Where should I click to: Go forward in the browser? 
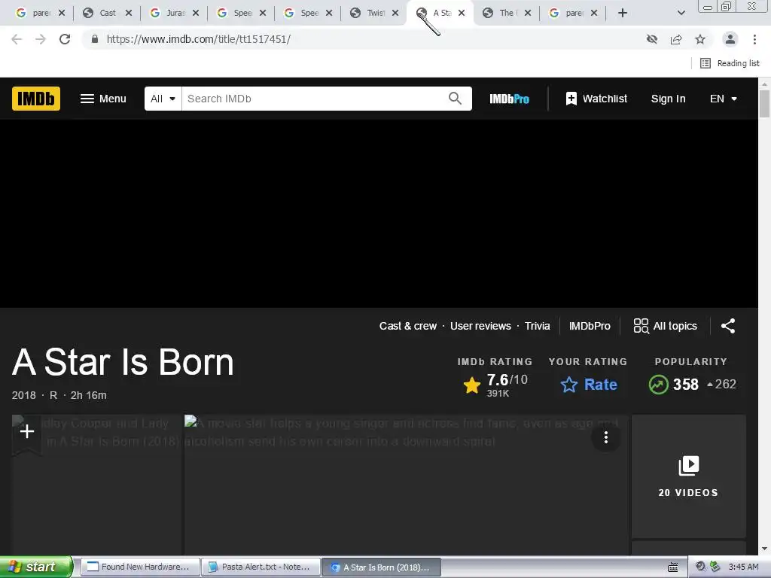(x=41, y=39)
